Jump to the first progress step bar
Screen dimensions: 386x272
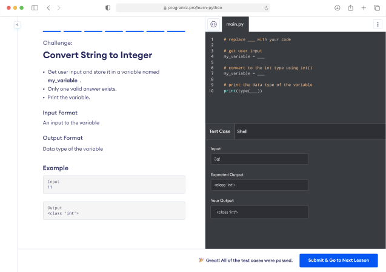pyautogui.click(x=52, y=32)
